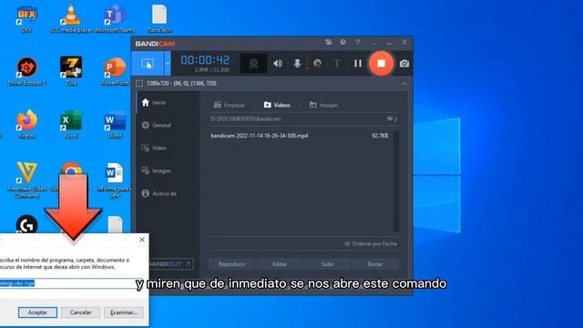Open the Freemake Video Converter shortcut
Screen dimensions: 583x328
pyautogui.click(x=26, y=179)
